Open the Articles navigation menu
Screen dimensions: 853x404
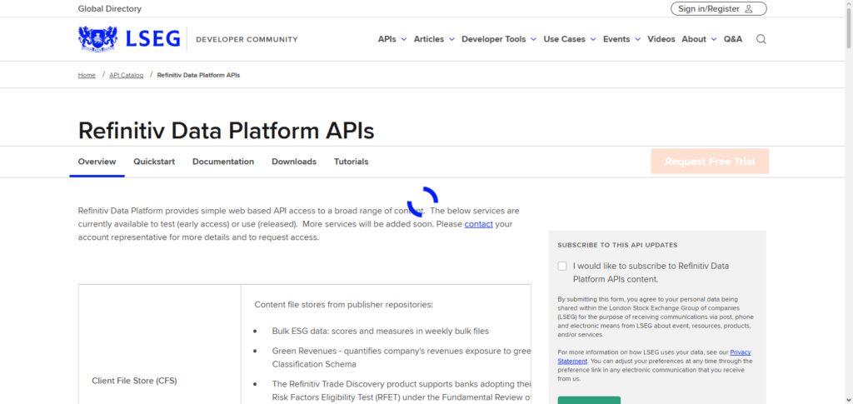pos(429,39)
